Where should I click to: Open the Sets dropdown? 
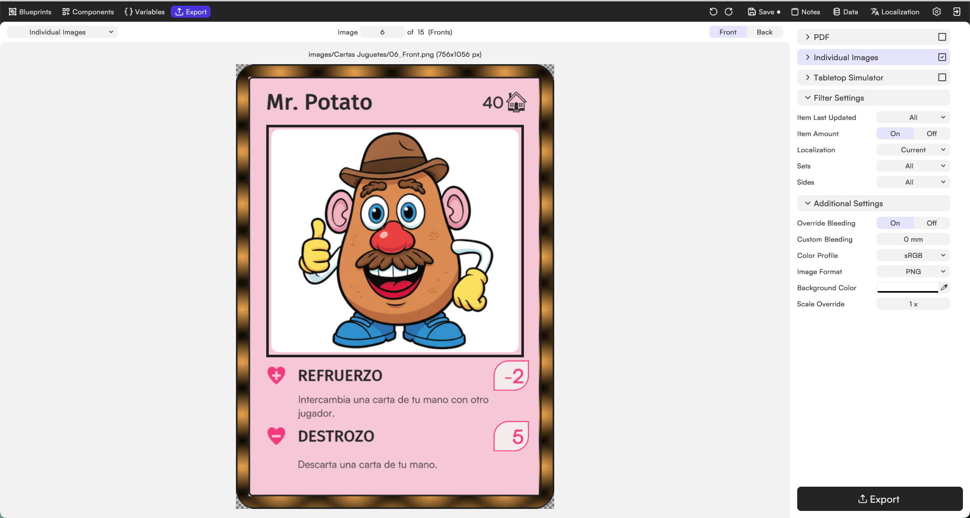coord(913,166)
